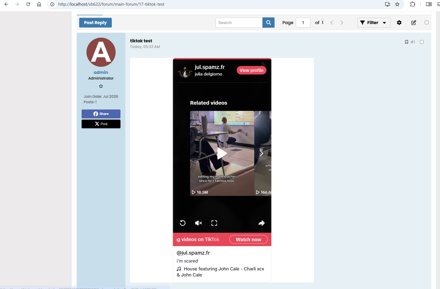Viewport: 440px width, 289px height.
Task: Click the pencil edit icon in toolbar
Action: [x=414, y=22]
